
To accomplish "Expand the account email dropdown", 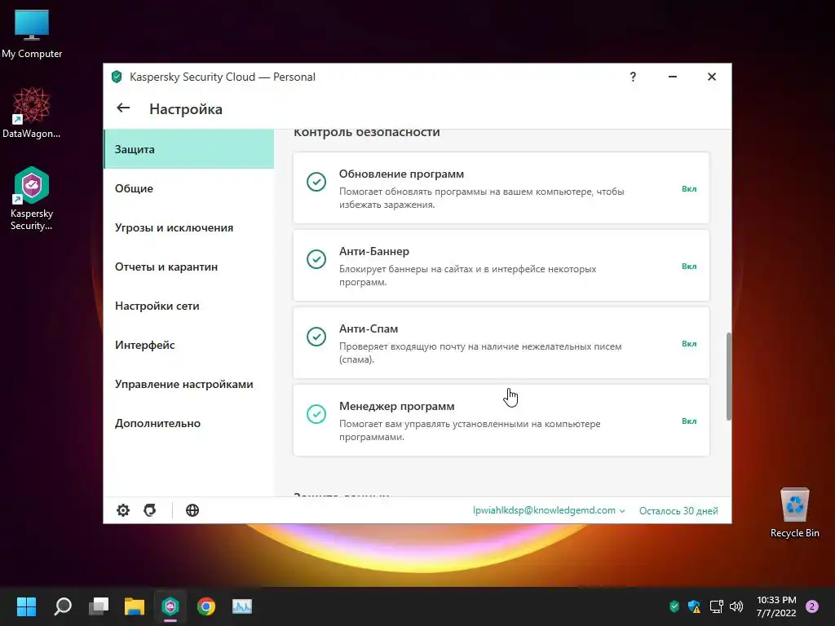I will pyautogui.click(x=549, y=510).
